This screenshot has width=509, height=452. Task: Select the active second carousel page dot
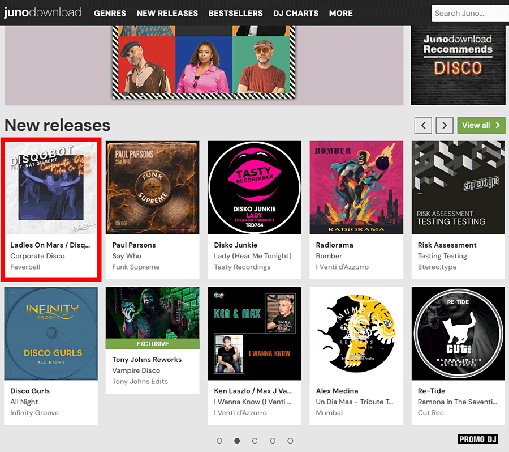tap(237, 441)
